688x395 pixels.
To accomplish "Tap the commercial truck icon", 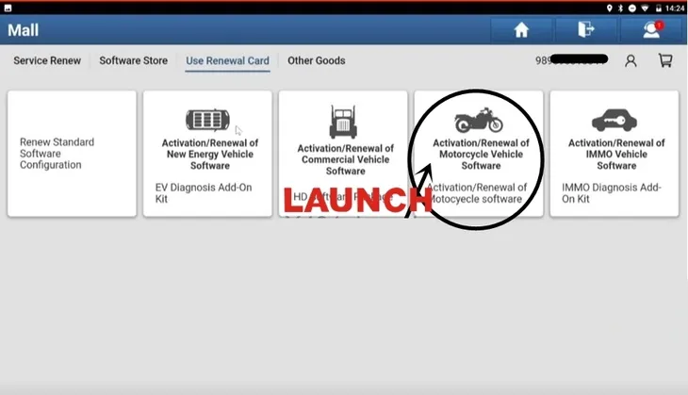I will click(x=343, y=122).
